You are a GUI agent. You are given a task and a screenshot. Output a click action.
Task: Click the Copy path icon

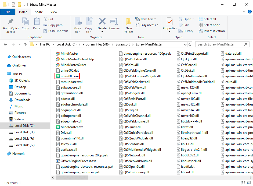click(x=45, y=25)
